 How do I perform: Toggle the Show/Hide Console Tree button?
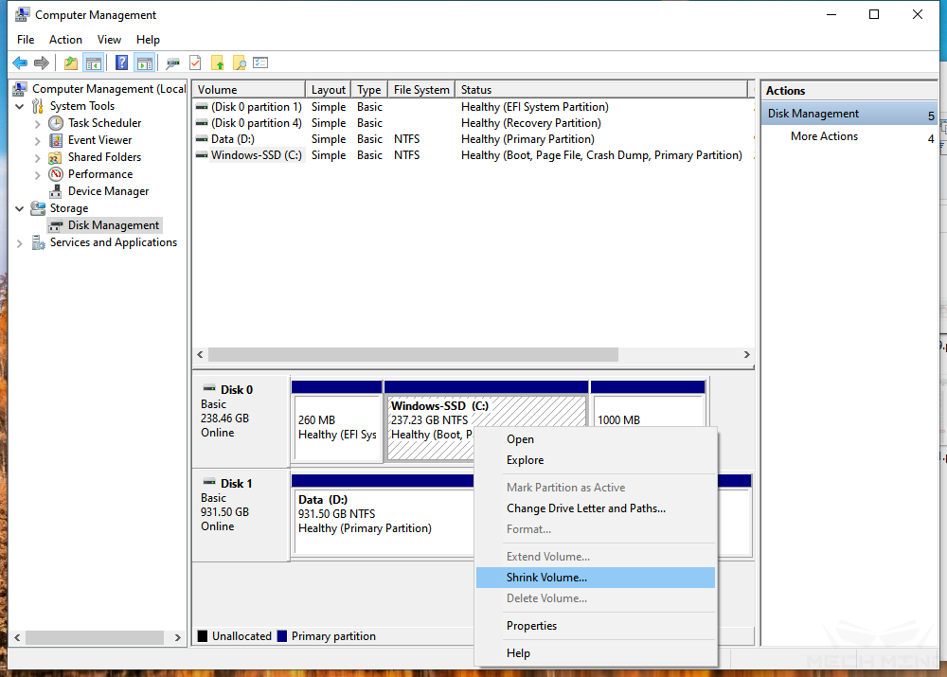(x=93, y=63)
